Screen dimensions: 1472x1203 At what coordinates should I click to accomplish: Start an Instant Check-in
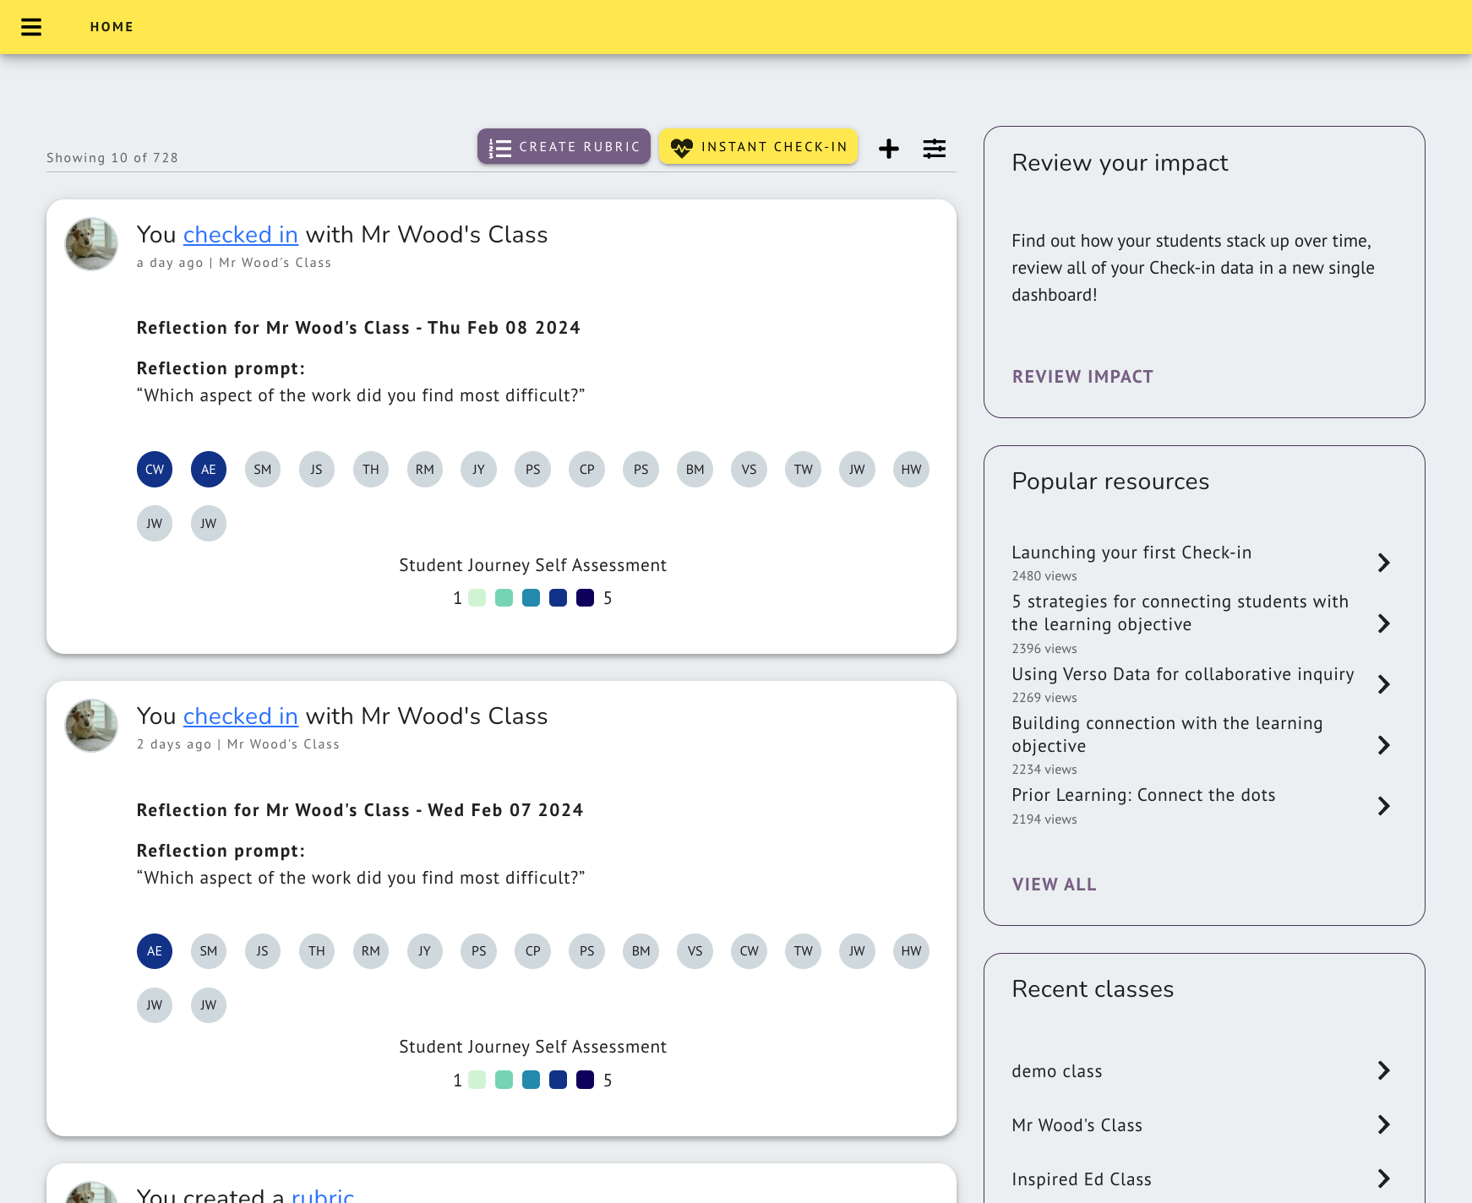pos(759,146)
